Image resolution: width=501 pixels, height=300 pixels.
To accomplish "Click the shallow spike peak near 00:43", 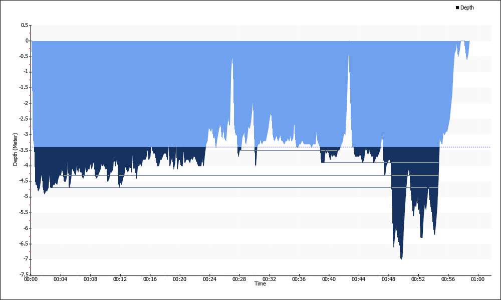I will coord(349,56).
